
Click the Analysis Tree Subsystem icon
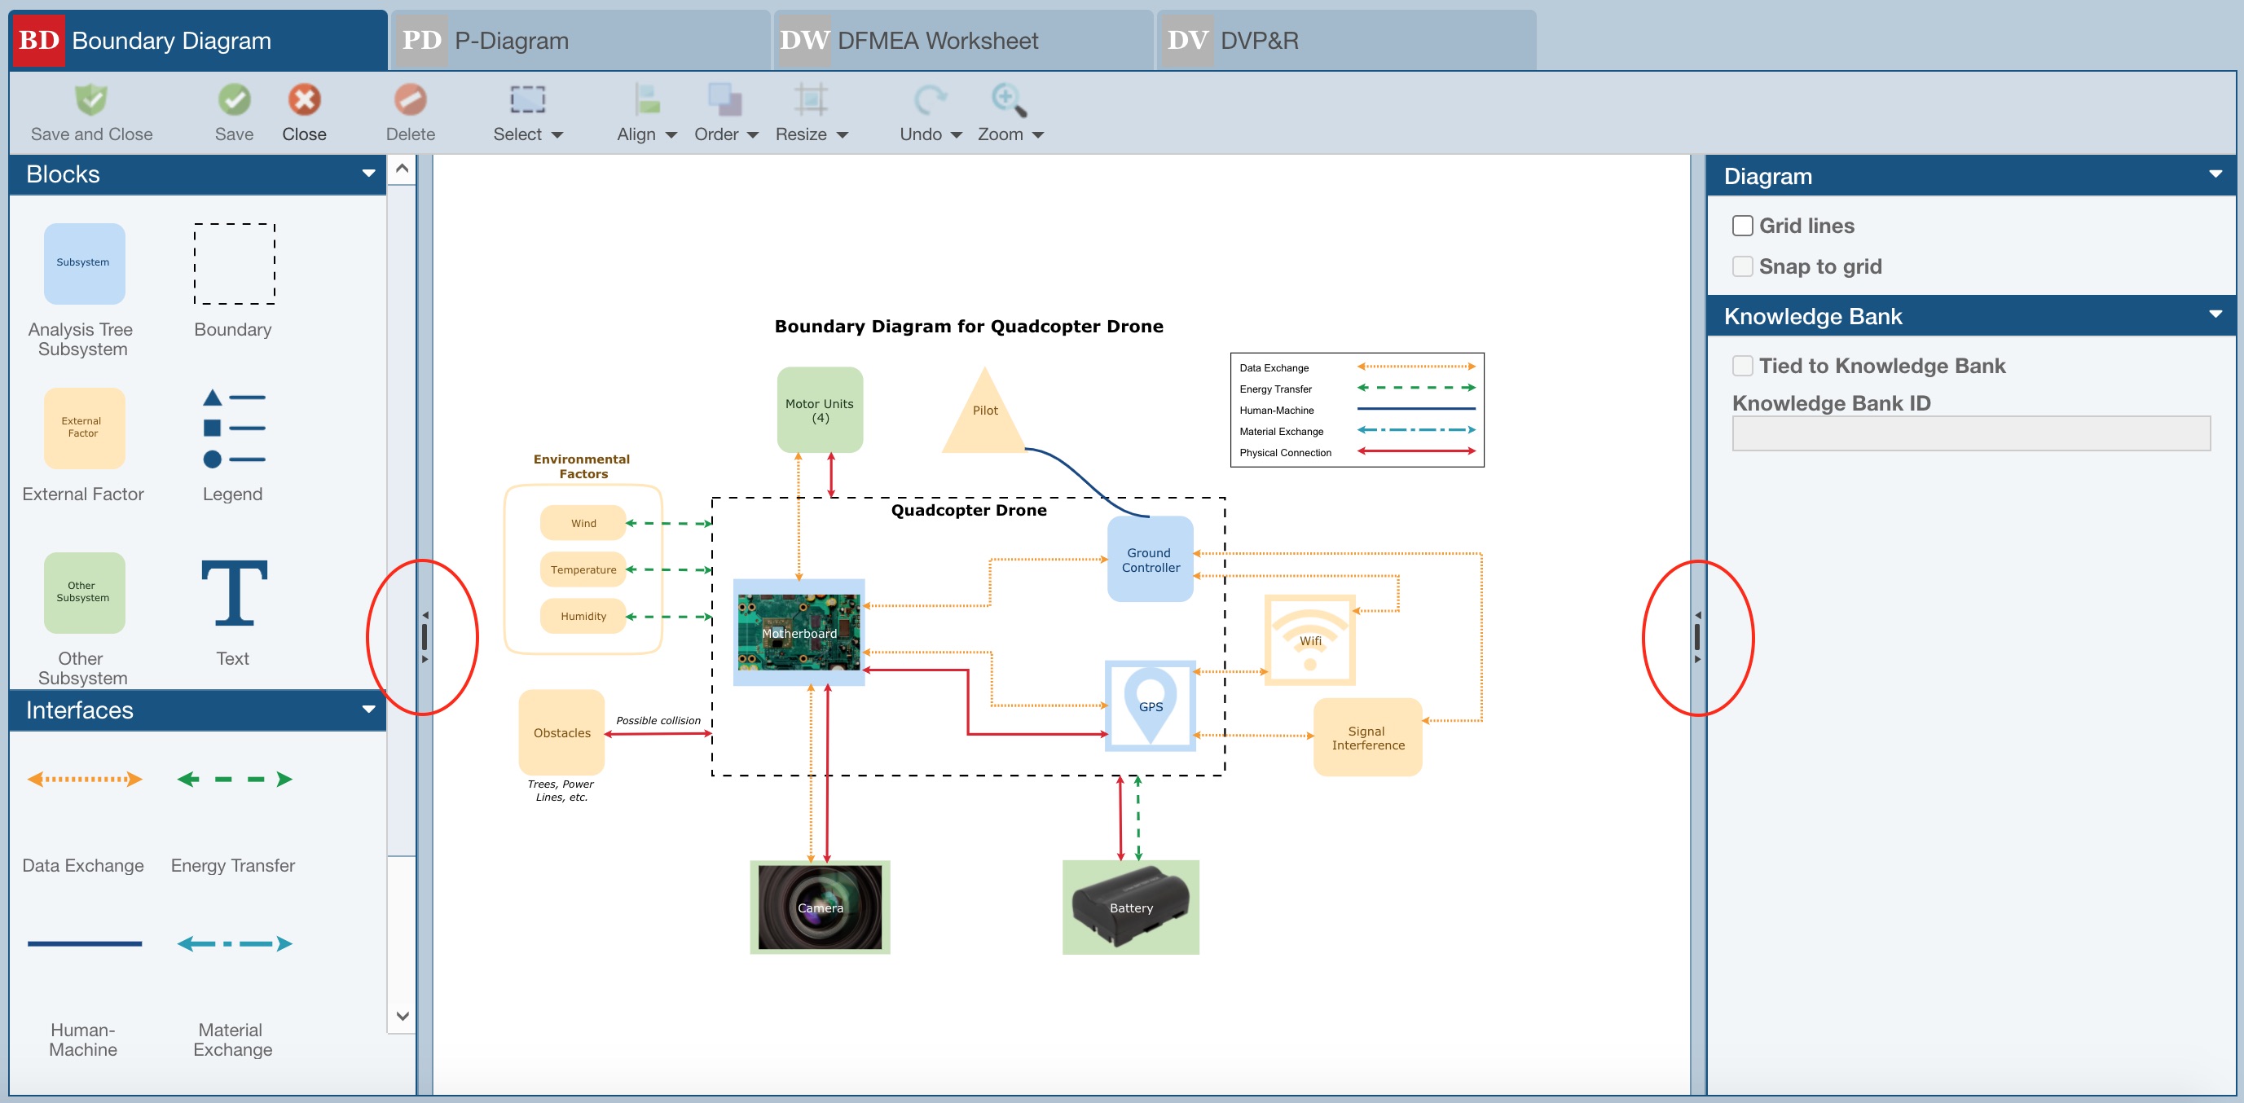(x=83, y=261)
